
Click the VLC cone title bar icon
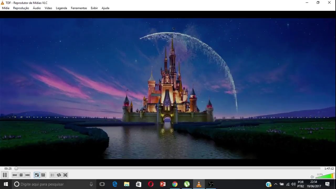coord(3,3)
